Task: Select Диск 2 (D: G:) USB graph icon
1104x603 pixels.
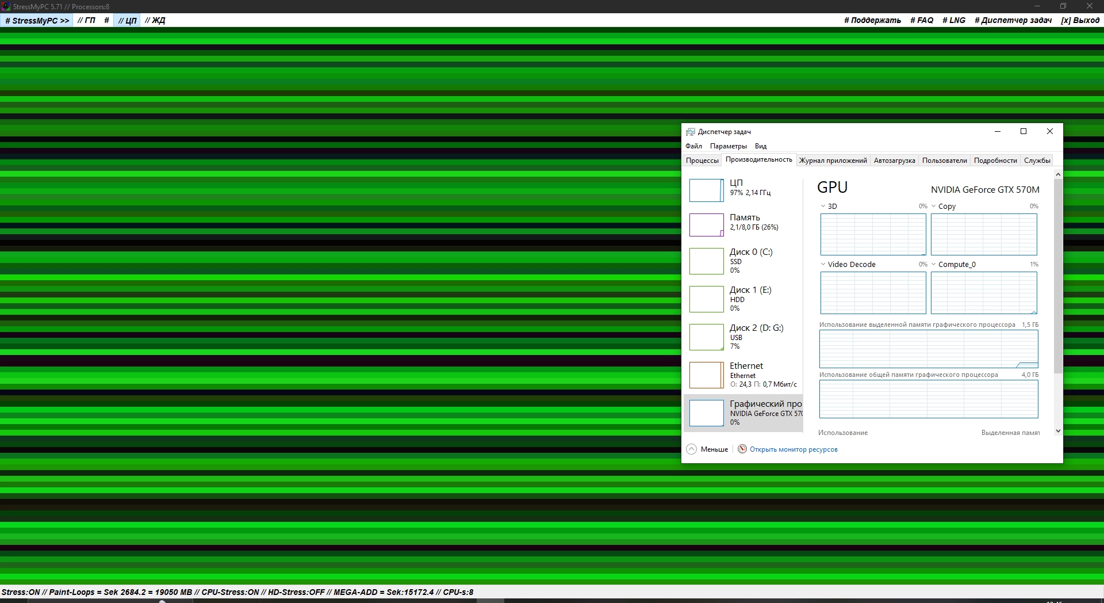Action: [706, 337]
